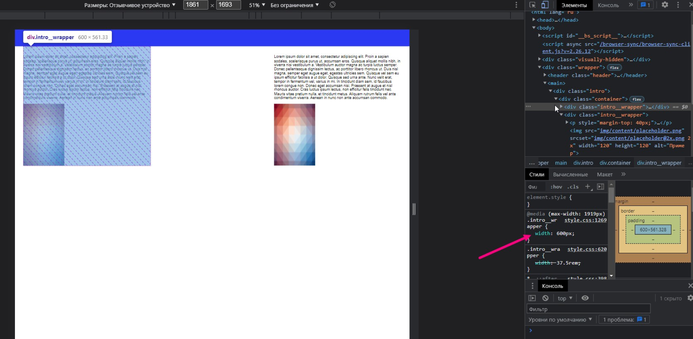Toggle flex badge on wrapper div

pos(614,67)
